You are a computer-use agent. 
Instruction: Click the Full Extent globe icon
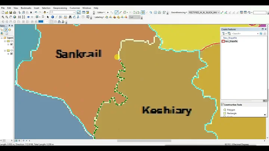click(x=15, y=17)
